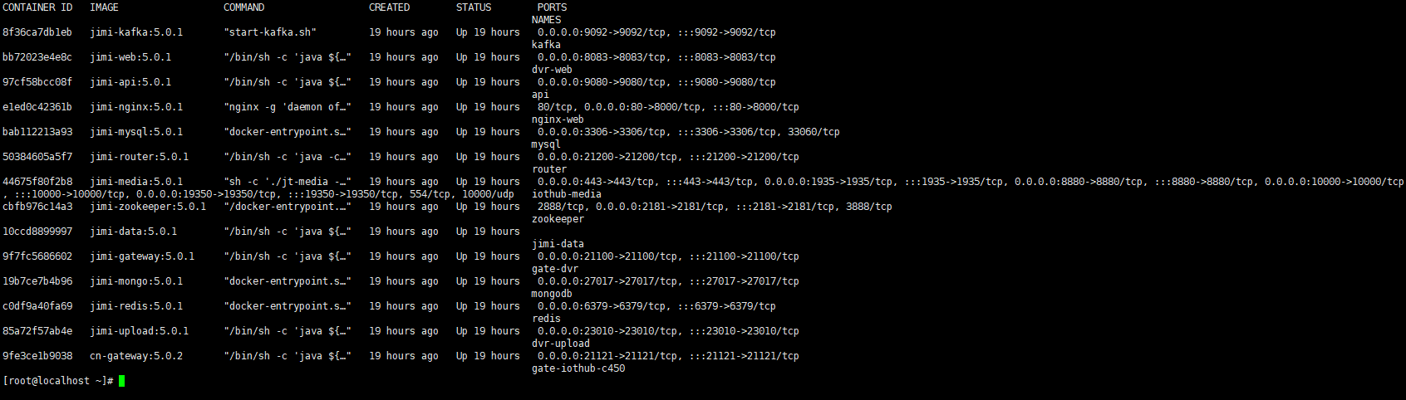This screenshot has height=400, width=1406.
Task: Click the mongodb container name
Action: pos(552,294)
